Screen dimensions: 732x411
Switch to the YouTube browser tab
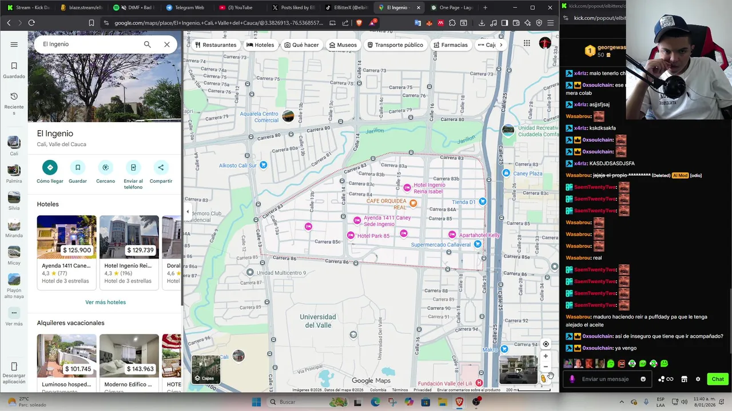click(x=239, y=7)
